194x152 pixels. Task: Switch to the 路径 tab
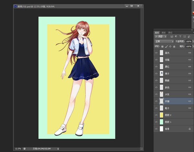click(170, 33)
